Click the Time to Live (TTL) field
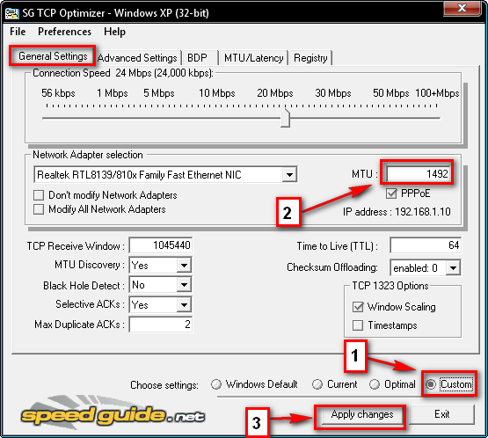Image resolution: width=488 pixels, height=438 pixels. (x=426, y=245)
